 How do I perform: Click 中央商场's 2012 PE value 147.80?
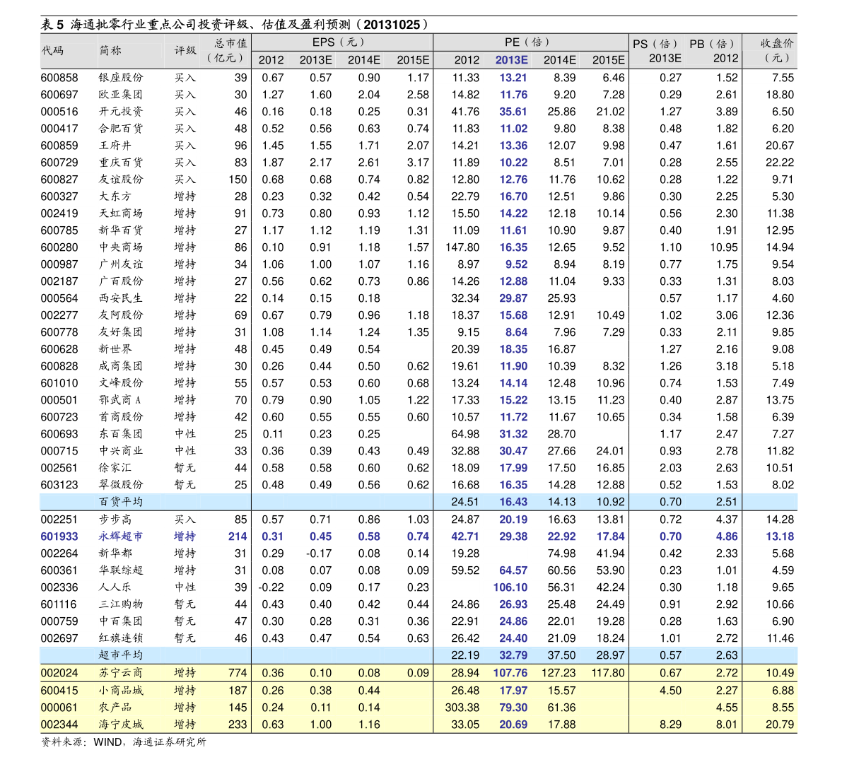pyautogui.click(x=462, y=247)
